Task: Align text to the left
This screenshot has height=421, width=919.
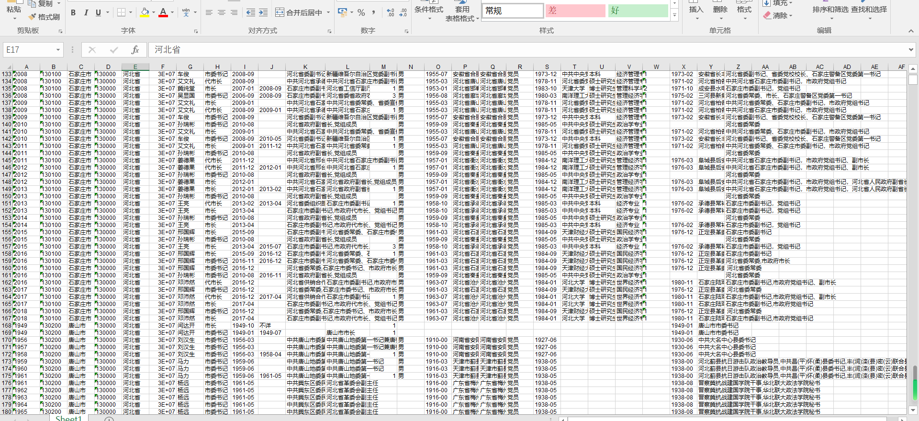Action: pyautogui.click(x=209, y=13)
